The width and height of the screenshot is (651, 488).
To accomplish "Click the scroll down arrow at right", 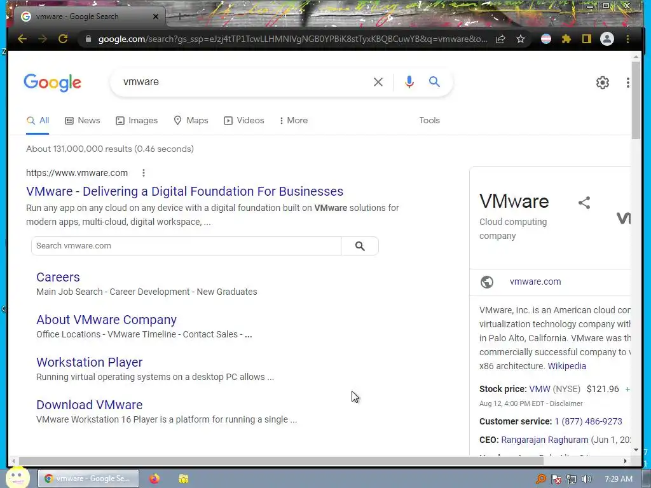I will (x=636, y=450).
